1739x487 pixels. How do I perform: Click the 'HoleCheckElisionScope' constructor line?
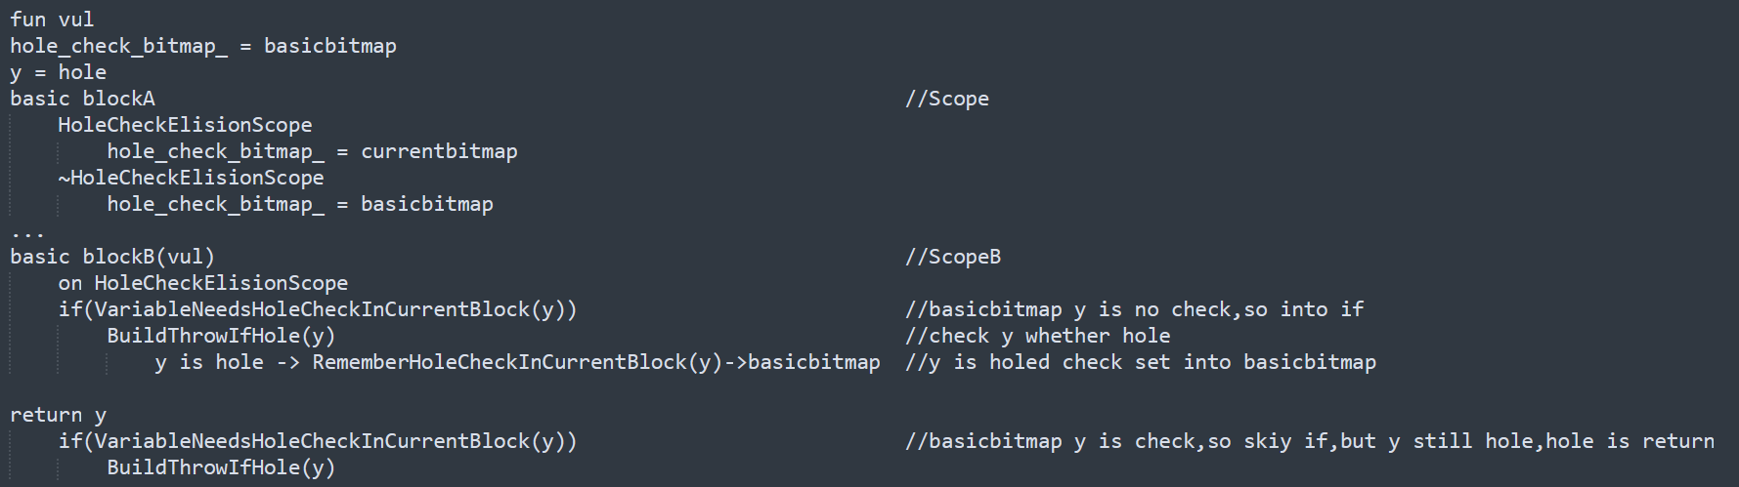click(185, 125)
